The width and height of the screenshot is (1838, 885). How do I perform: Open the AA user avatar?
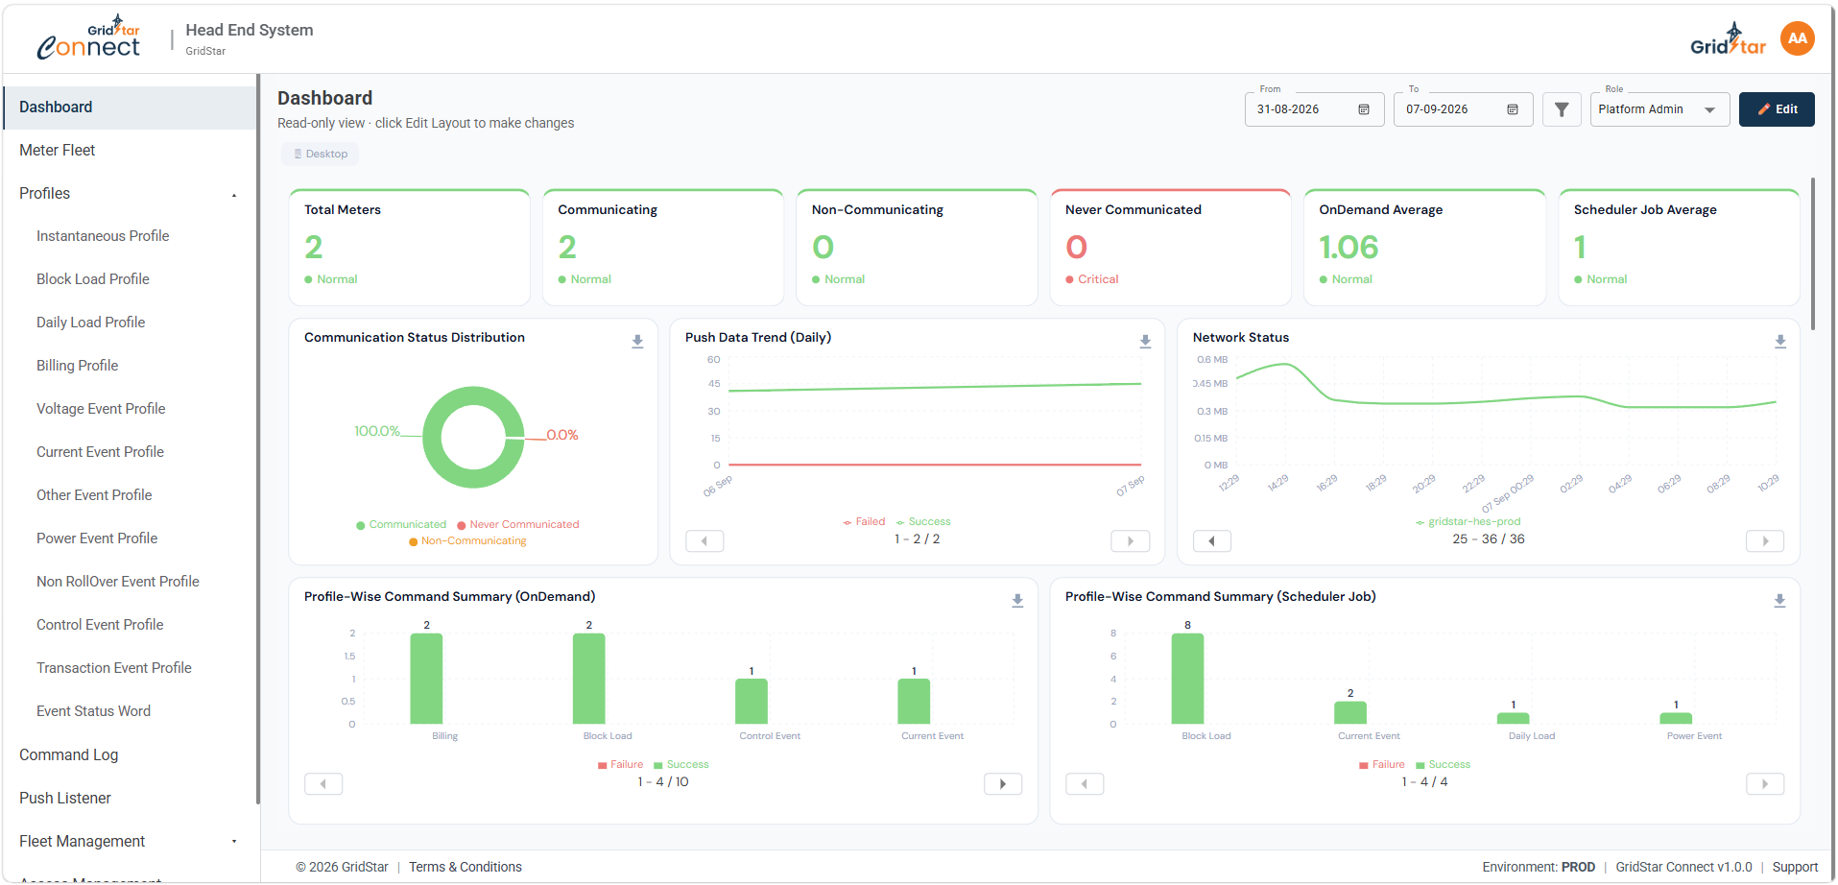tap(1797, 39)
